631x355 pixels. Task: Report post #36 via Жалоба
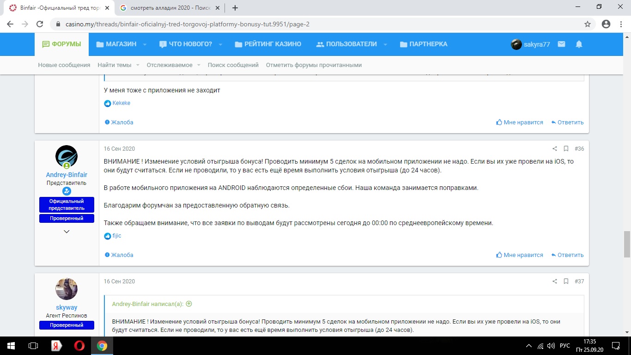coord(119,255)
